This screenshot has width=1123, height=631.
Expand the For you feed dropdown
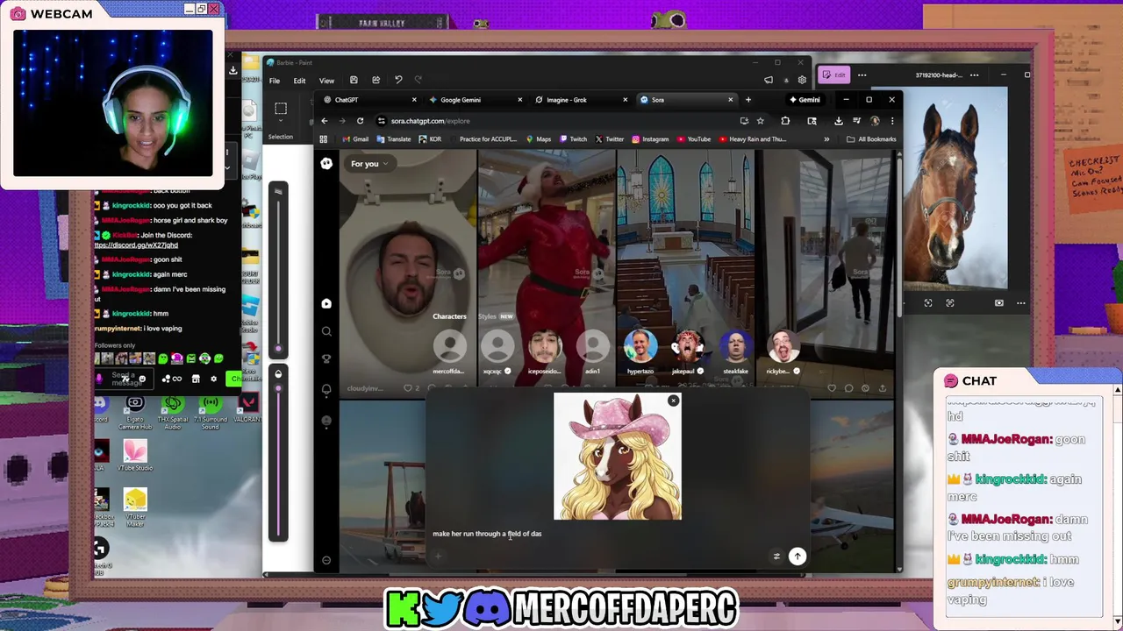point(368,163)
